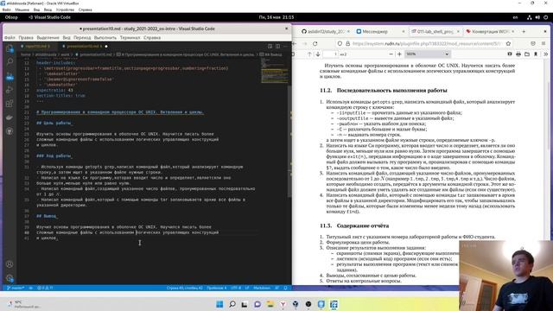Click the errors and warnings status indicator
Screen dimensions: 553x311
[x=45, y=288]
